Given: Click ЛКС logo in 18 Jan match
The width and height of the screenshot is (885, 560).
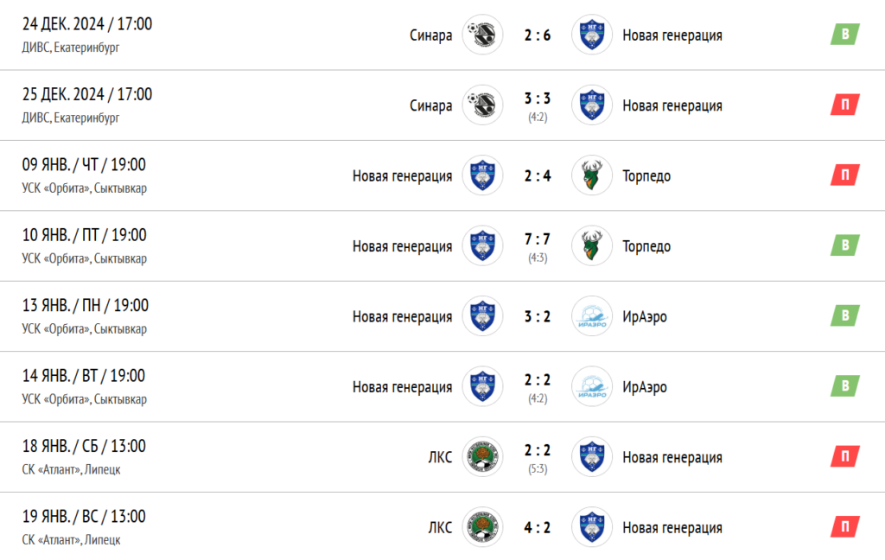Looking at the screenshot, I should click(482, 456).
